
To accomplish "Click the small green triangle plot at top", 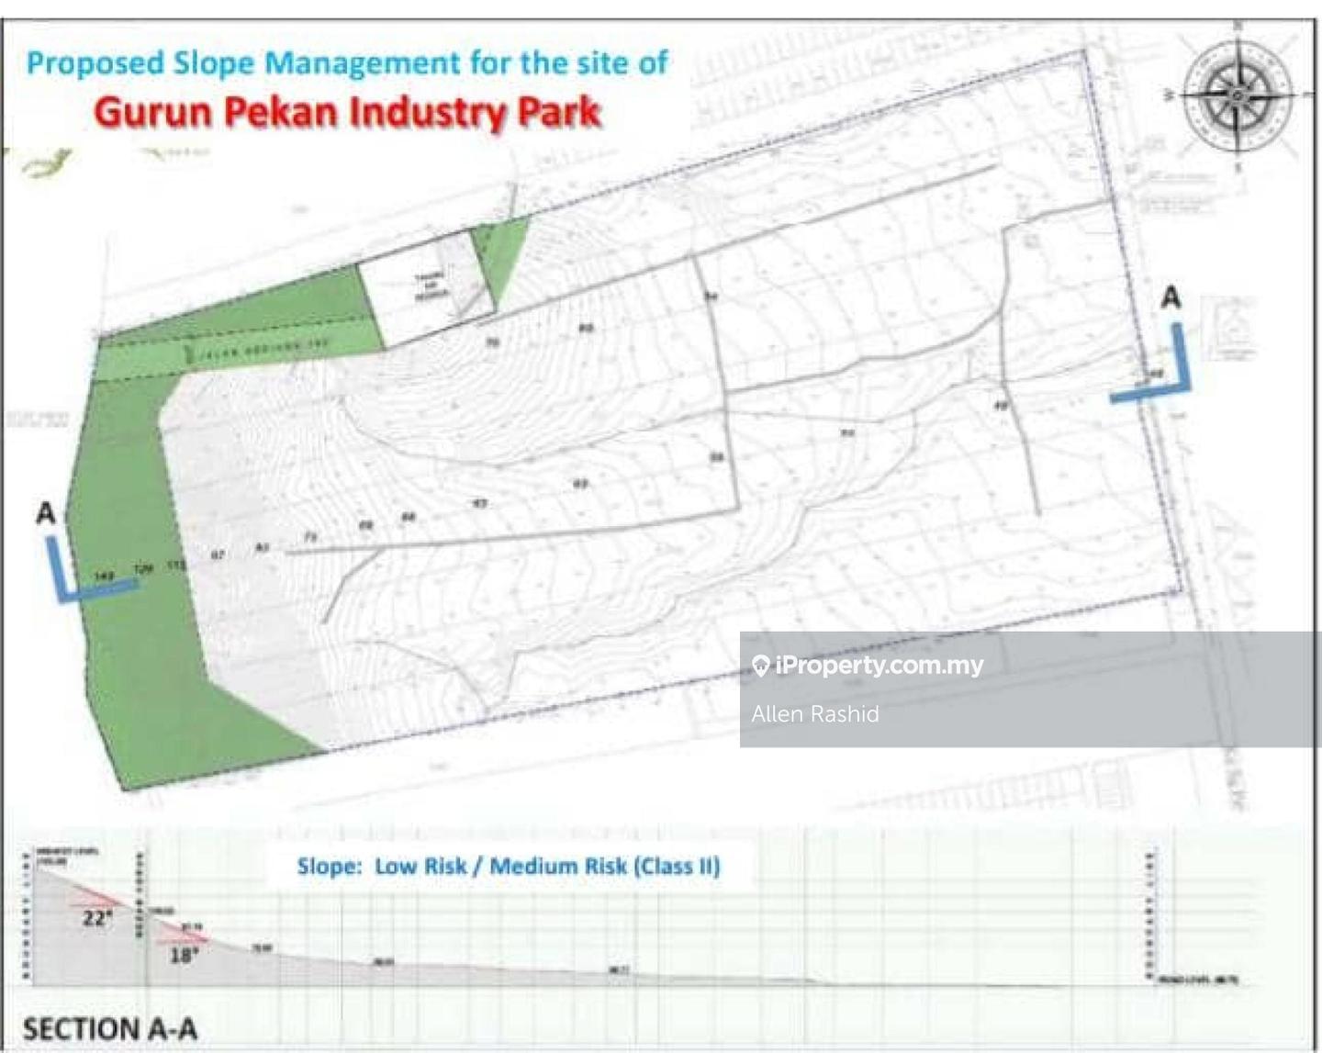I will pos(499,257).
